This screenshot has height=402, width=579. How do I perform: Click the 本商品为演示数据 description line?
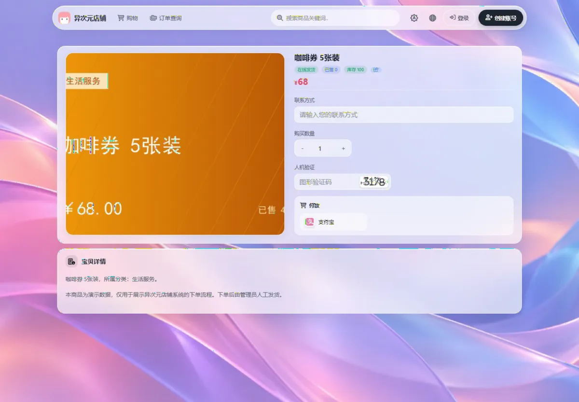coord(174,294)
